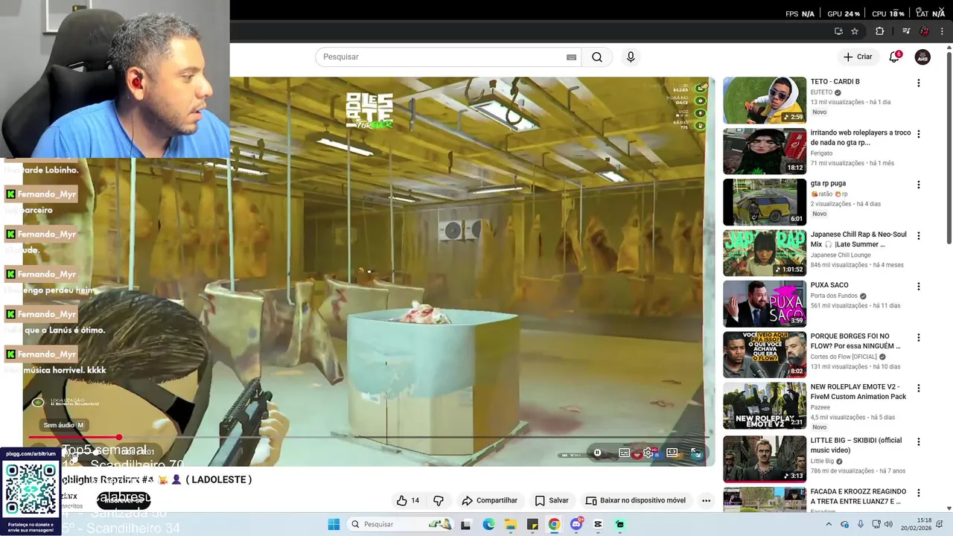Dislike the video with thumbs down
This screenshot has width=953, height=536.
[439, 500]
